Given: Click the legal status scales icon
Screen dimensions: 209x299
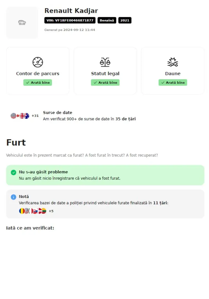Looking at the screenshot, I should [105, 62].
